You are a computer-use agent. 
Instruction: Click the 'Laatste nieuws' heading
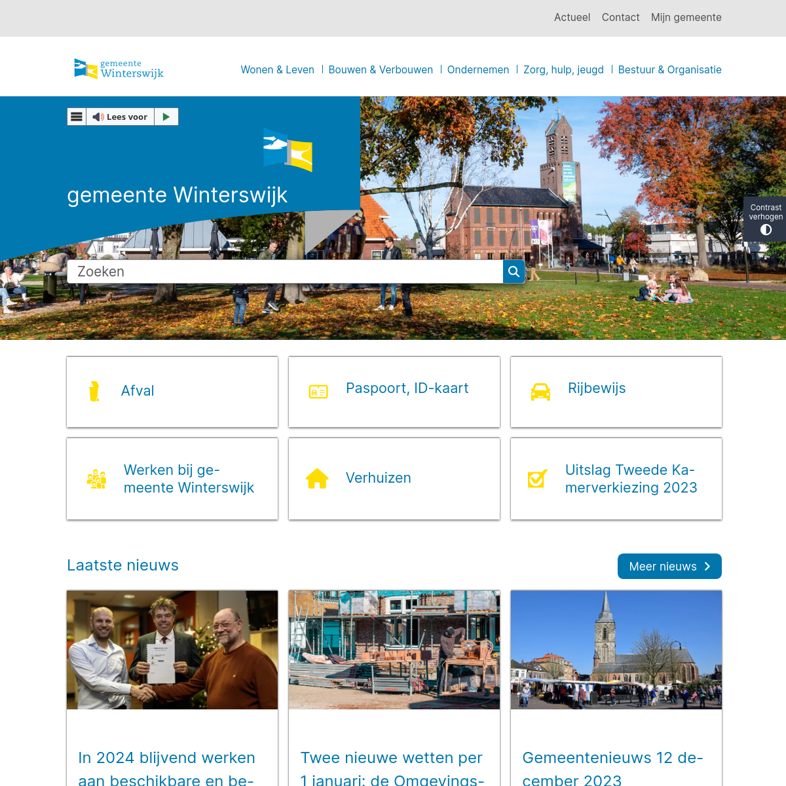(122, 565)
